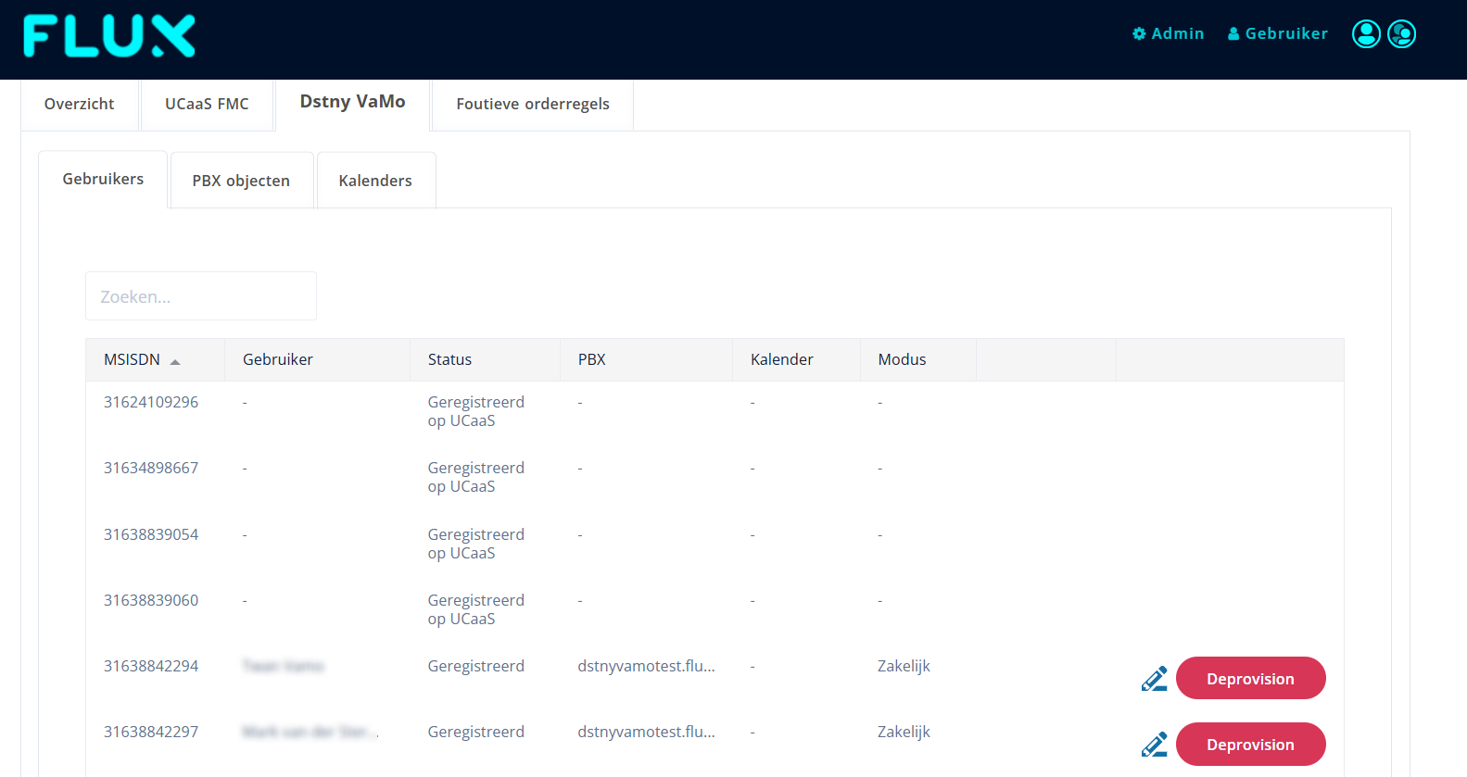
Task: Click status text of row 31638839060
Action: point(475,609)
